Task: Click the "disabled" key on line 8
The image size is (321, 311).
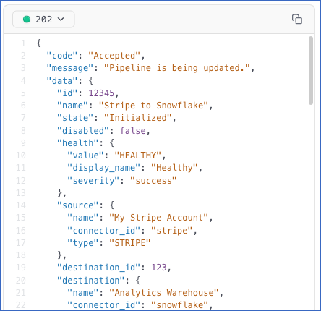Action: click(83, 131)
